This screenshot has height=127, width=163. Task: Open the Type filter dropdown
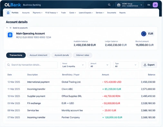(x=126, y=65)
